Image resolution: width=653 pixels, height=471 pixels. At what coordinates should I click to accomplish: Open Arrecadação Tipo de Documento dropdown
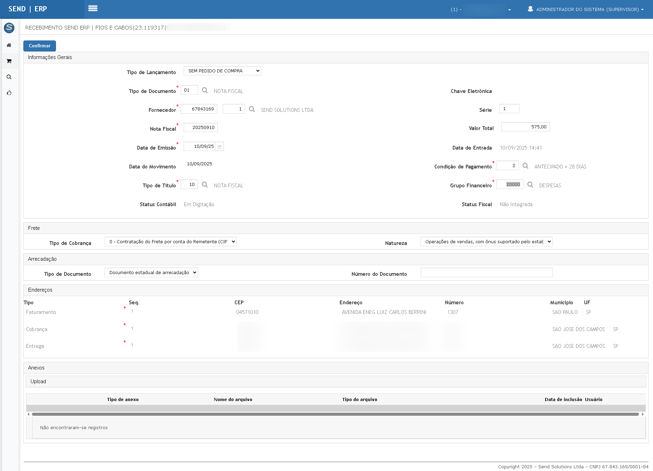151,273
